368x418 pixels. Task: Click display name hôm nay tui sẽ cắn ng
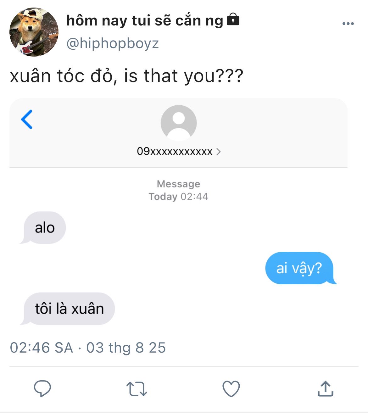145,21
